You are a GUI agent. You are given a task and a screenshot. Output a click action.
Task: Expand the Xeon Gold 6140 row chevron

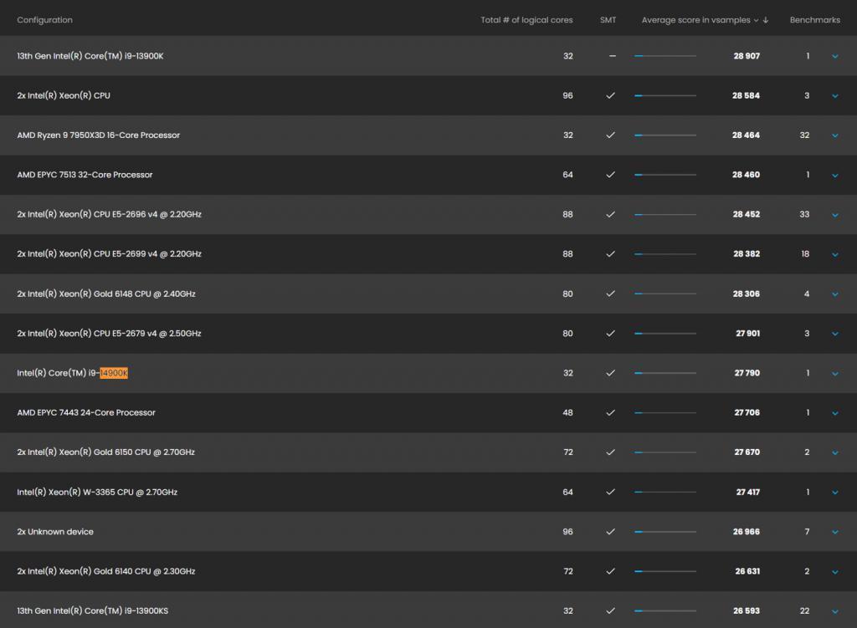pos(835,572)
